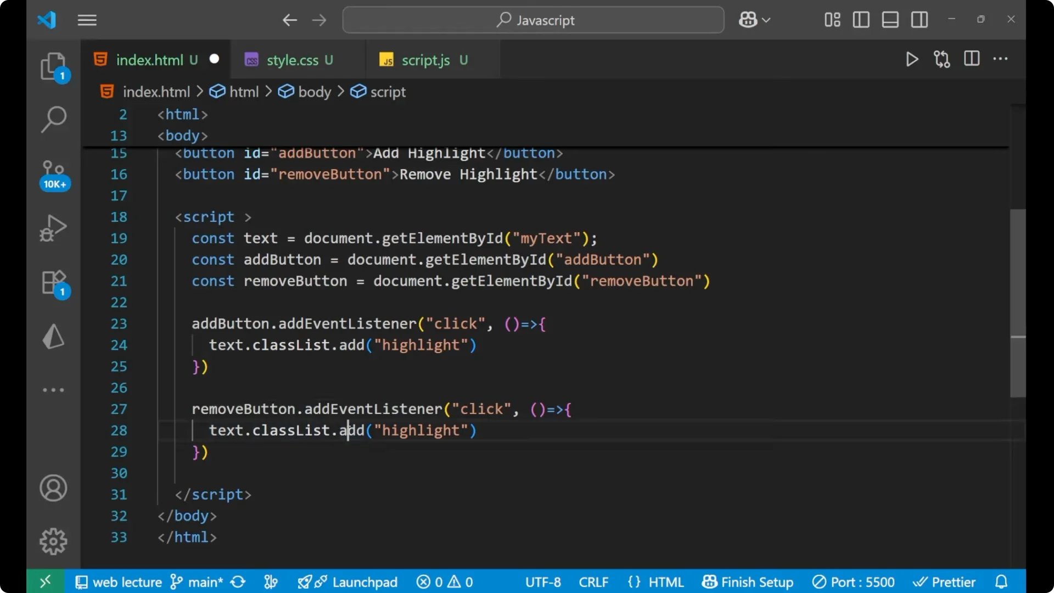
Task: Run the file with the play button
Action: 912,60
